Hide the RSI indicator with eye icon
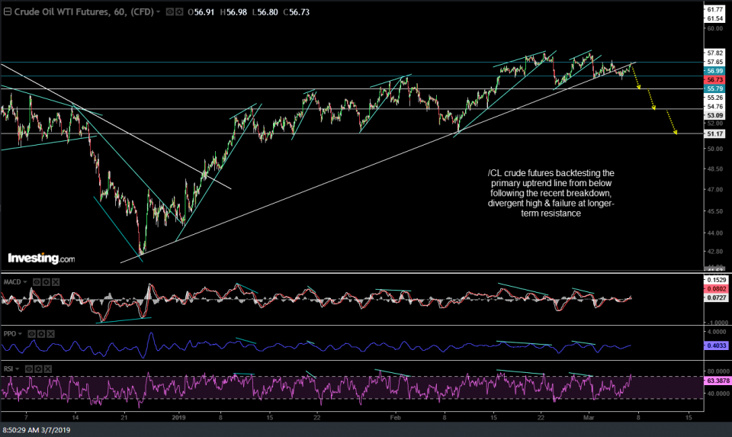 point(29,369)
